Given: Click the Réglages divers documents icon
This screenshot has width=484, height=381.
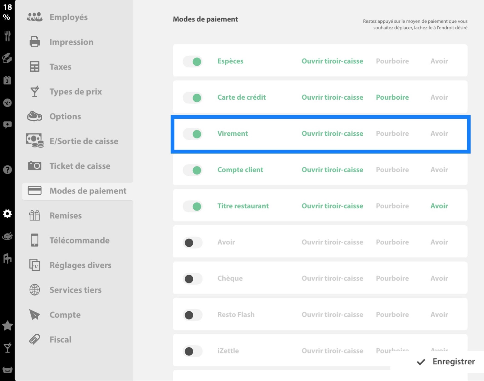Looking at the screenshot, I should tap(34, 265).
